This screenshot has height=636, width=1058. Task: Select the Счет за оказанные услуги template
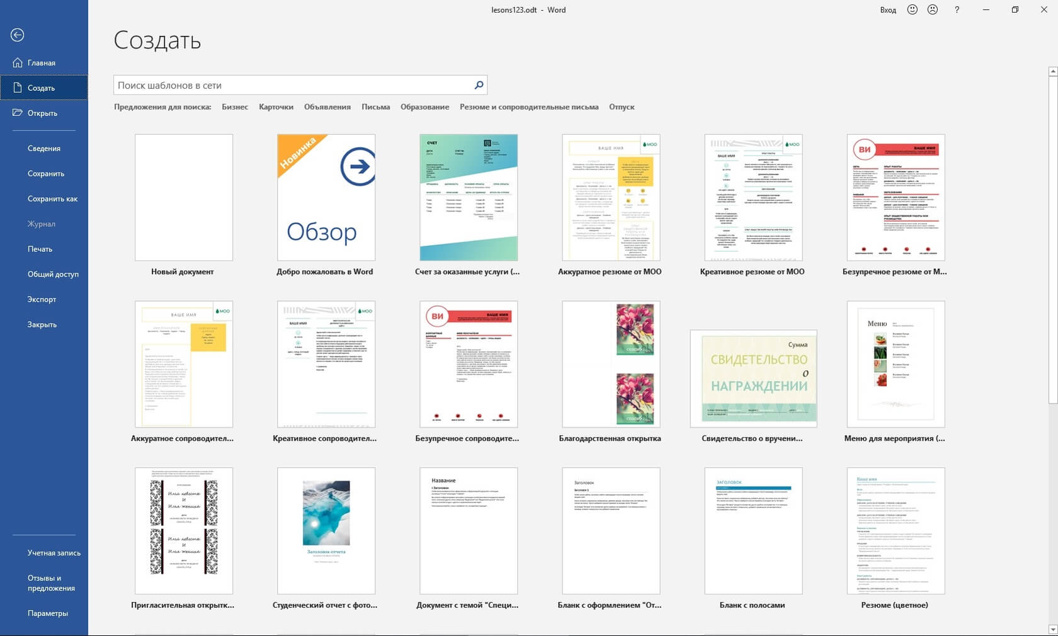(x=469, y=197)
